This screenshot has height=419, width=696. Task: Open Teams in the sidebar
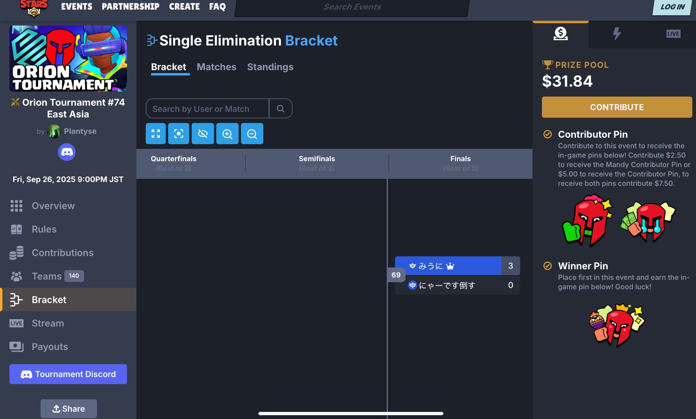tap(47, 276)
